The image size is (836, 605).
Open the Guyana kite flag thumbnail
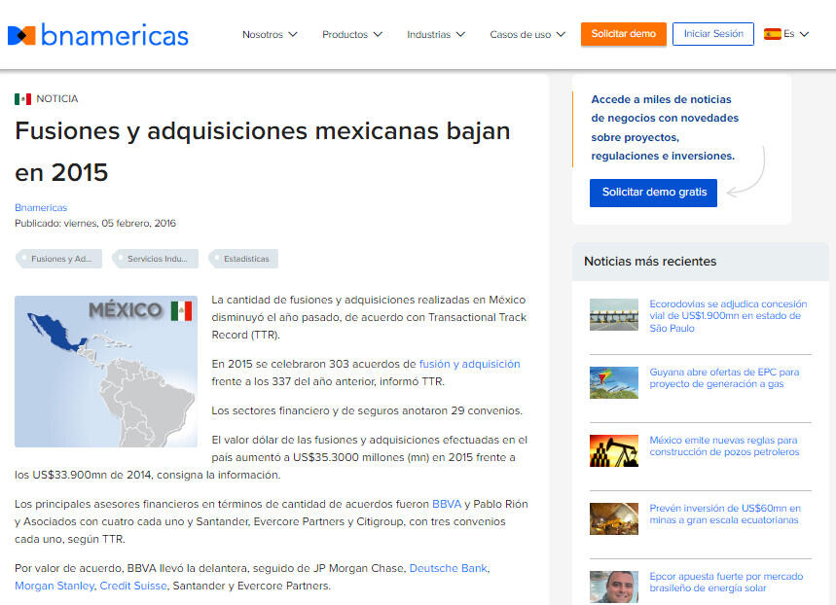pos(614,382)
